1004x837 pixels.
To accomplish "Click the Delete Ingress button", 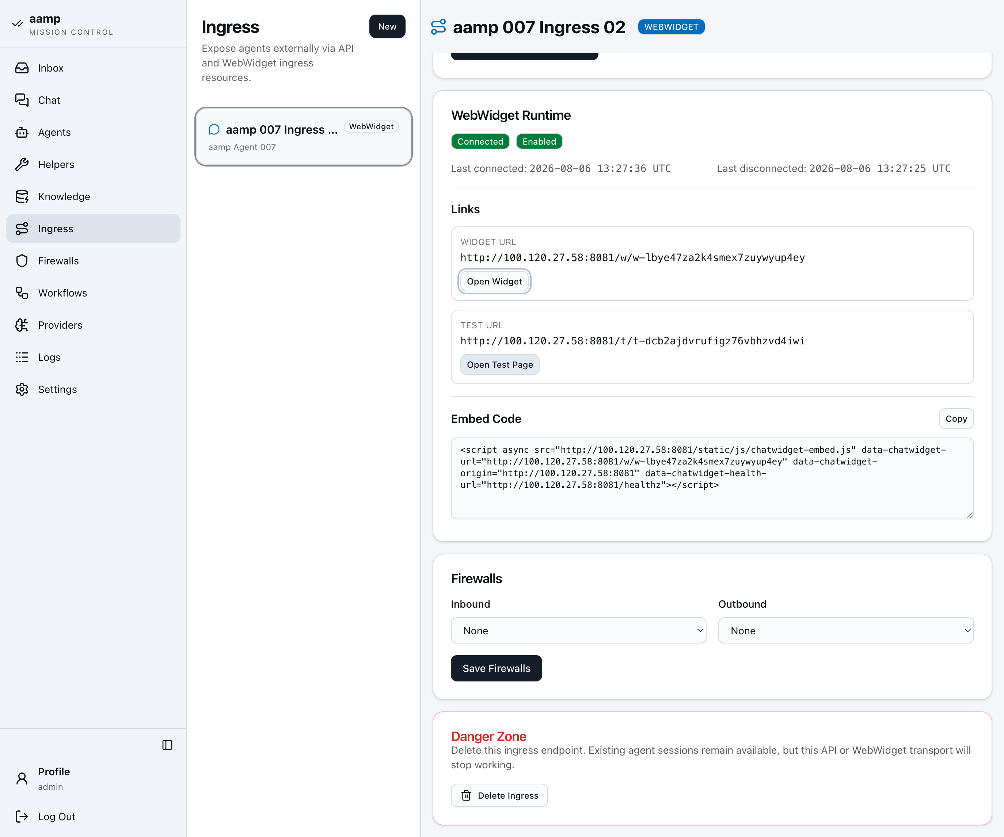I will (x=499, y=795).
